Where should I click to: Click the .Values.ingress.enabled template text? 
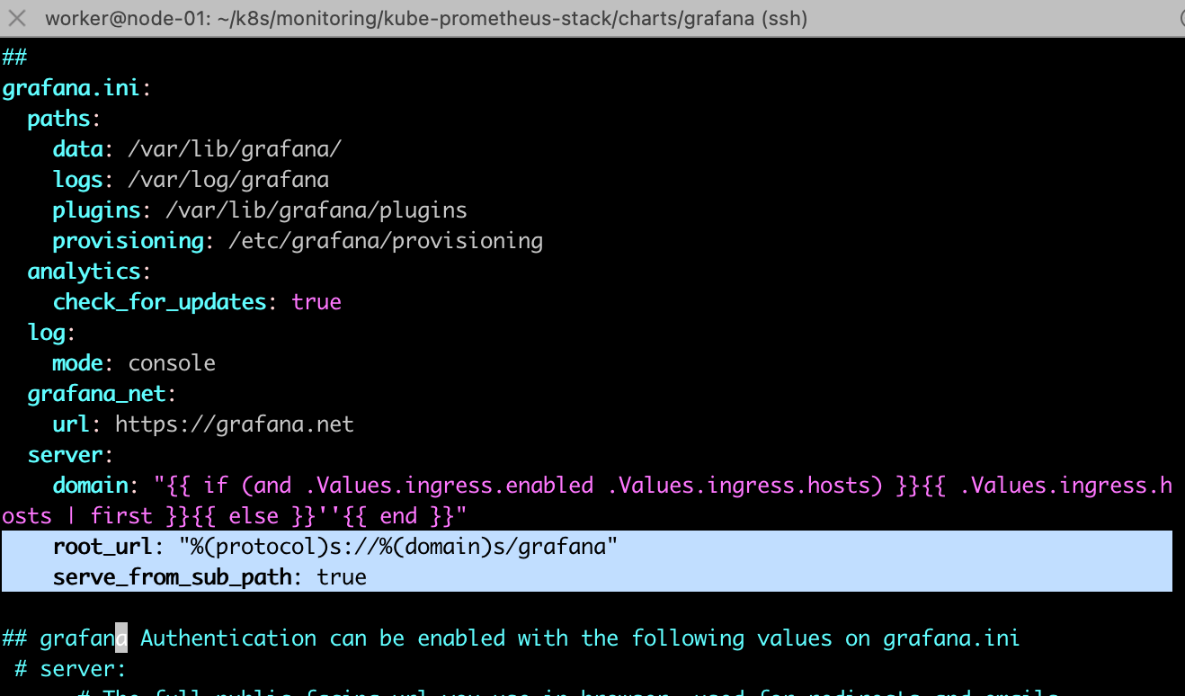pyautogui.click(x=449, y=486)
